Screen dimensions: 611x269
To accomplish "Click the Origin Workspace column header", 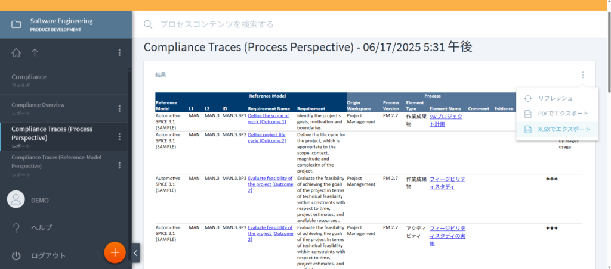I will 359,106.
